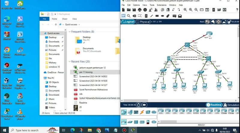The image size is (240, 133).
Task: Collapse the Frequent folders section
Action: coord(70,32)
